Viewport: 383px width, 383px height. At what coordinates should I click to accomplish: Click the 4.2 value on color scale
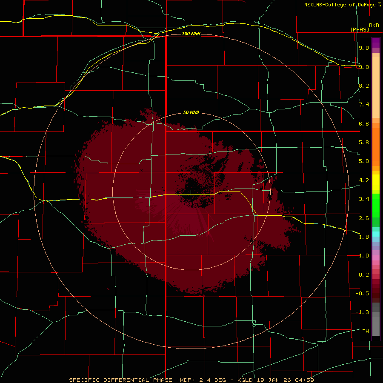pyautogui.click(x=364, y=180)
